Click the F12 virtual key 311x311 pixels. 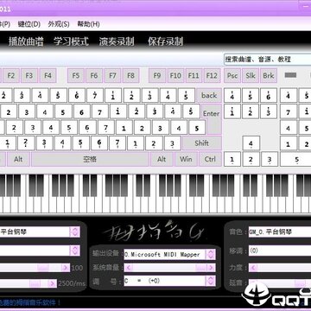[x=212, y=76]
